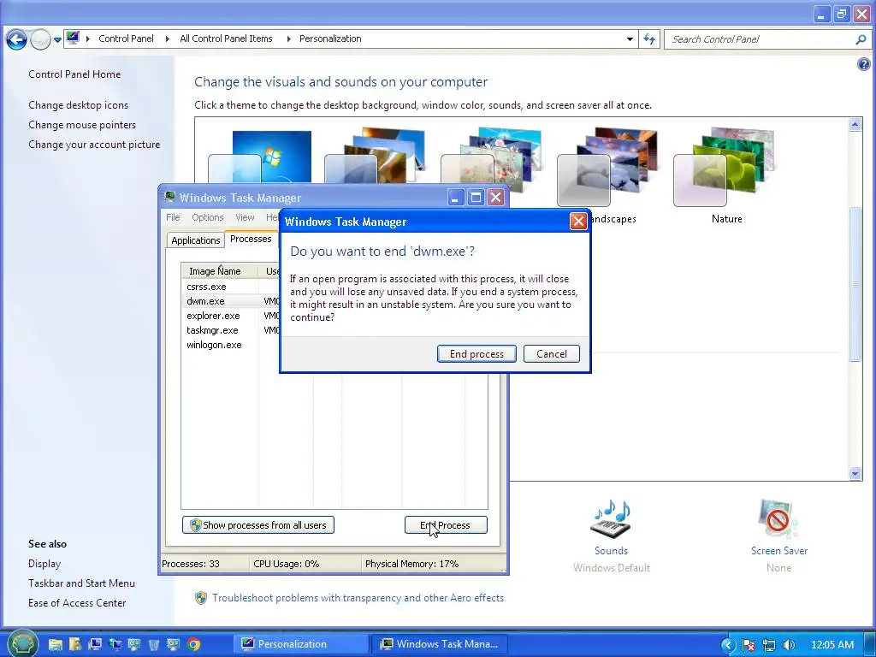Select the Windows 7 default theme thumbnail
Viewport: 876px width, 657px height.
point(260,157)
